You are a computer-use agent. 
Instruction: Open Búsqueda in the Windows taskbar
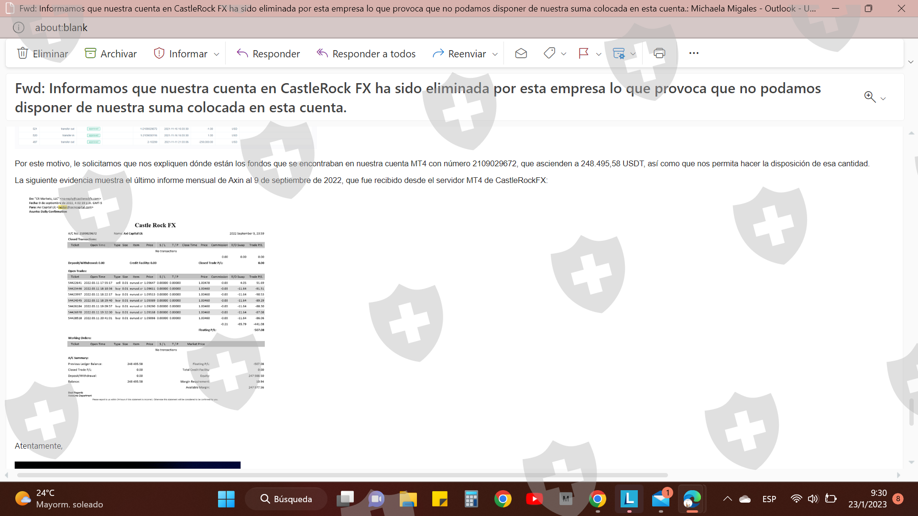tap(286, 499)
